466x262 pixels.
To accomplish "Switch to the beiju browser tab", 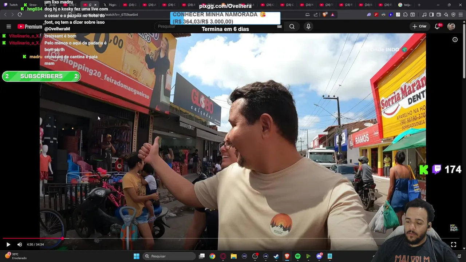I will tap(405, 5).
